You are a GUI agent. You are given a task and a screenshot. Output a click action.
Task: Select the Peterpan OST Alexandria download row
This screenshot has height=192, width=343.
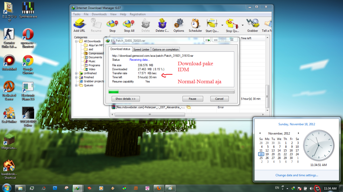pyautogui.click(x=148, y=107)
